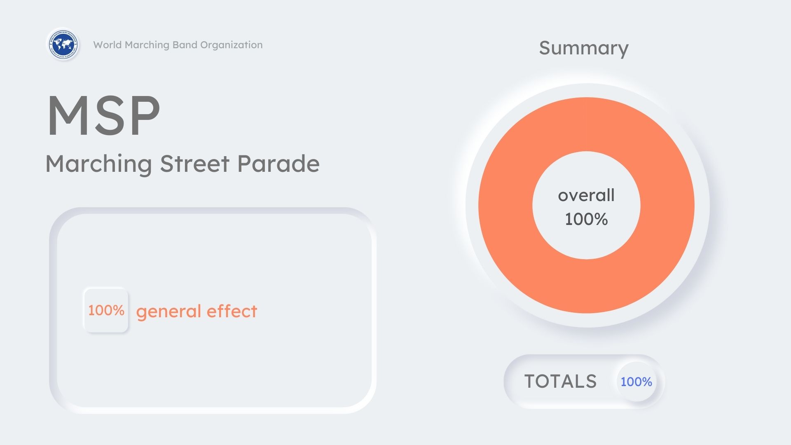Image resolution: width=791 pixels, height=445 pixels.
Task: Click the word general in orange
Action: click(x=168, y=312)
